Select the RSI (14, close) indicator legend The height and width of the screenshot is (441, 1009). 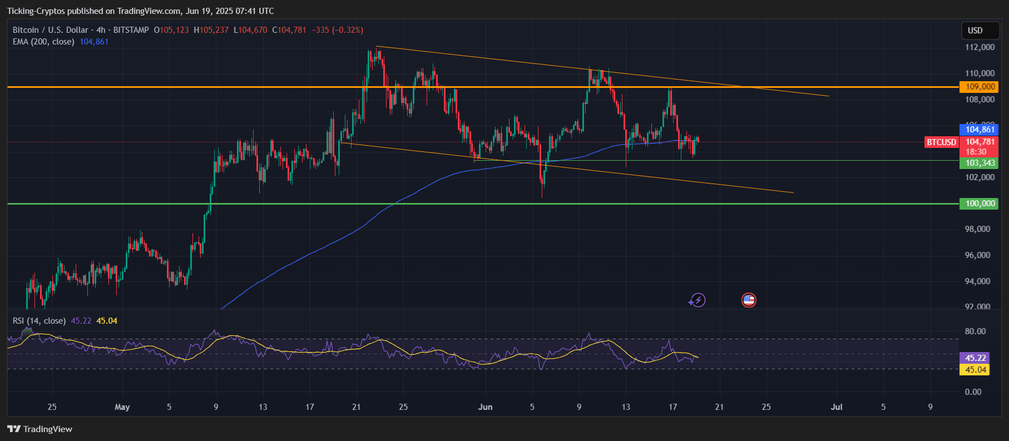39,321
